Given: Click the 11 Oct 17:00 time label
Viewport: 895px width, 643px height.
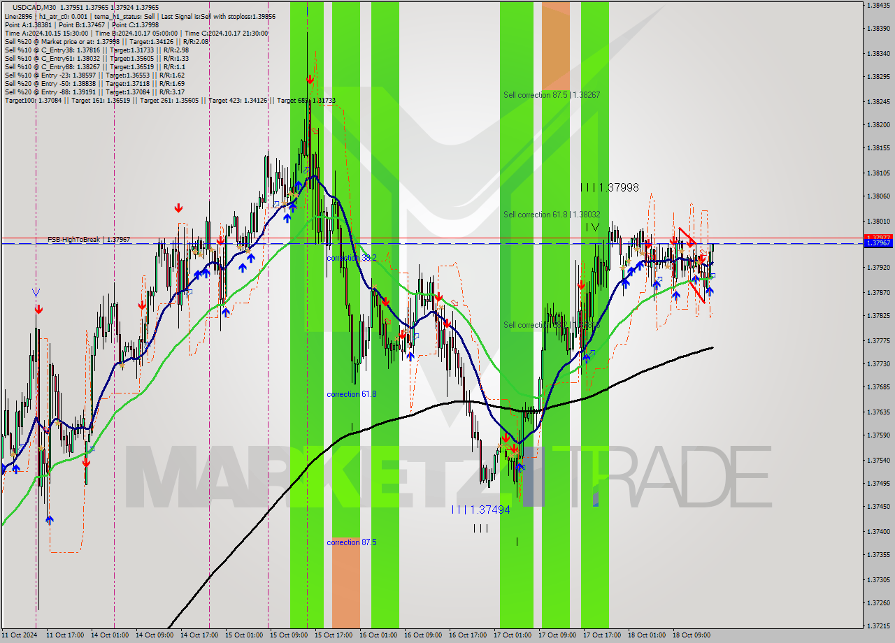Looking at the screenshot, I should pyautogui.click(x=66, y=635).
